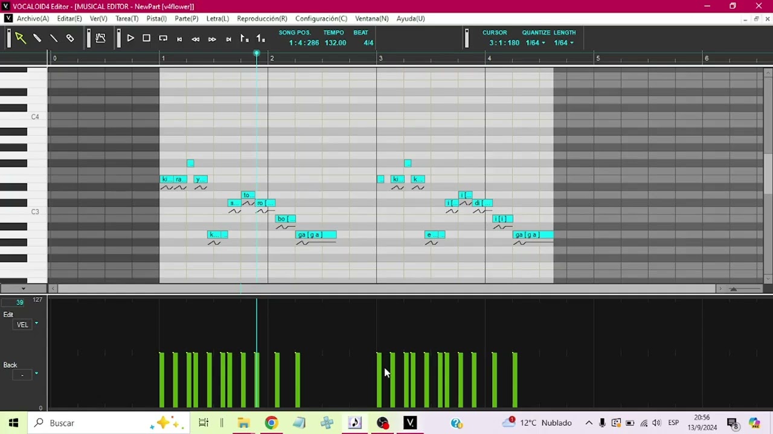Jump to the song end
Image resolution: width=773 pixels, height=434 pixels.
point(228,39)
